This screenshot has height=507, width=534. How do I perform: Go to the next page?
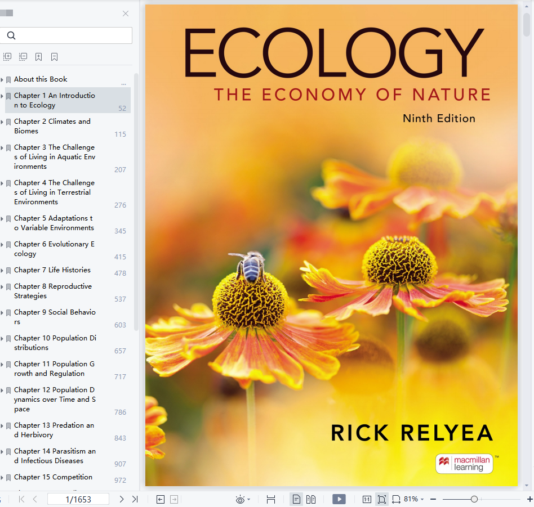122,499
